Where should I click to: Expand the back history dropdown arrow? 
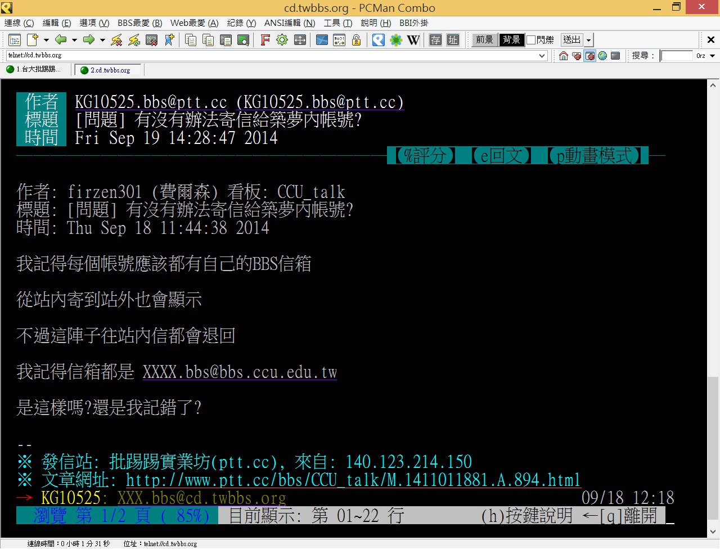point(74,40)
